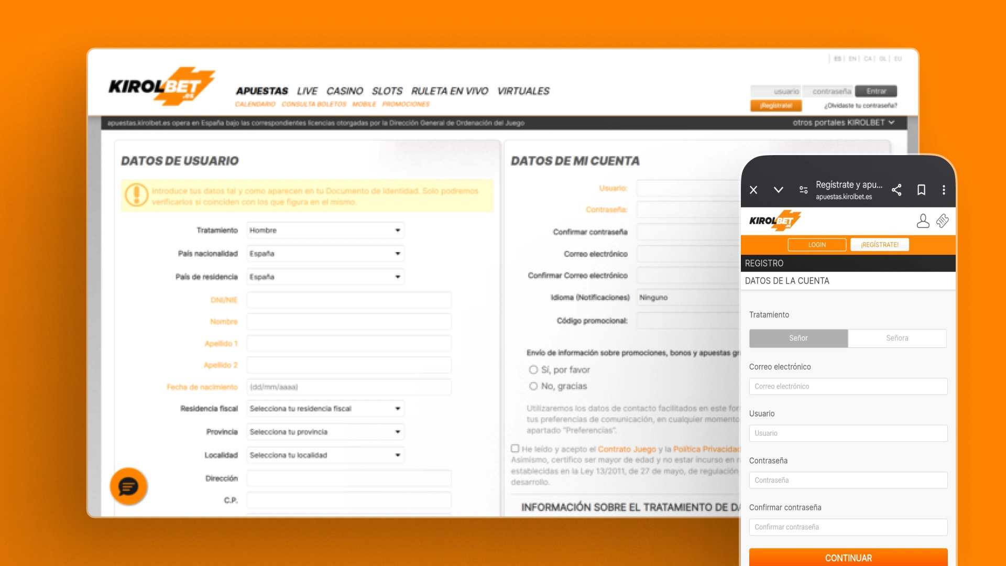Check the Contrato Juego acceptance checkbox

point(515,449)
